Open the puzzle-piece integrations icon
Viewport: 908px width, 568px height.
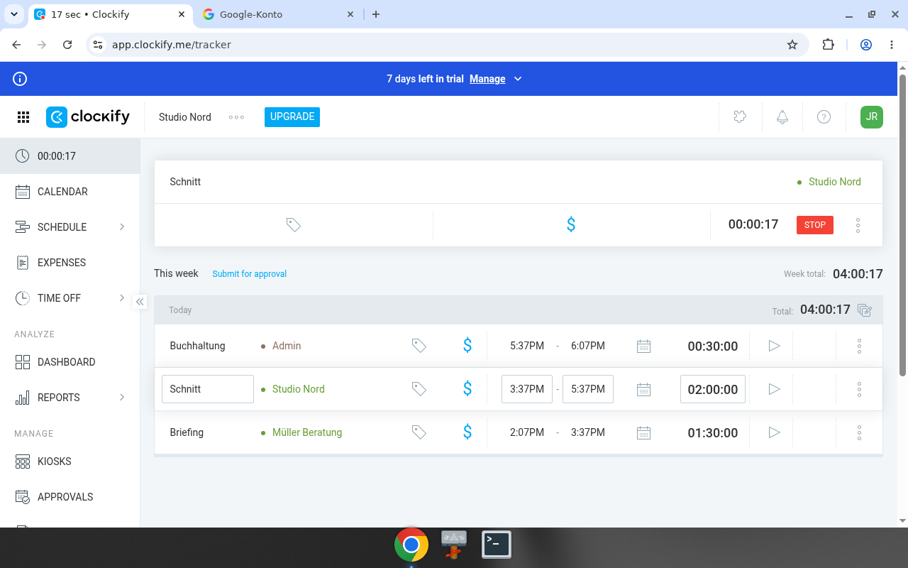740,117
